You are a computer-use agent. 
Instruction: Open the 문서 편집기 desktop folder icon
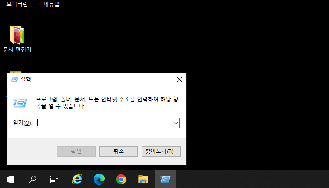(x=17, y=35)
